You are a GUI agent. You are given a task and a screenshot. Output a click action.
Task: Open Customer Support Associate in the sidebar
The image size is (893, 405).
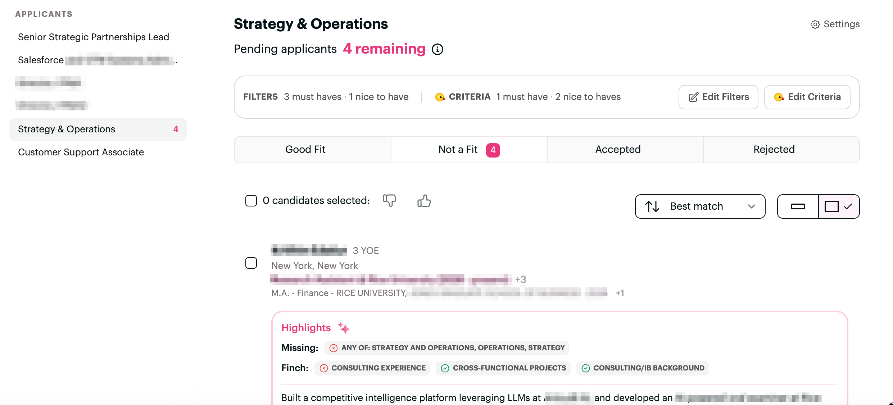pyautogui.click(x=81, y=152)
